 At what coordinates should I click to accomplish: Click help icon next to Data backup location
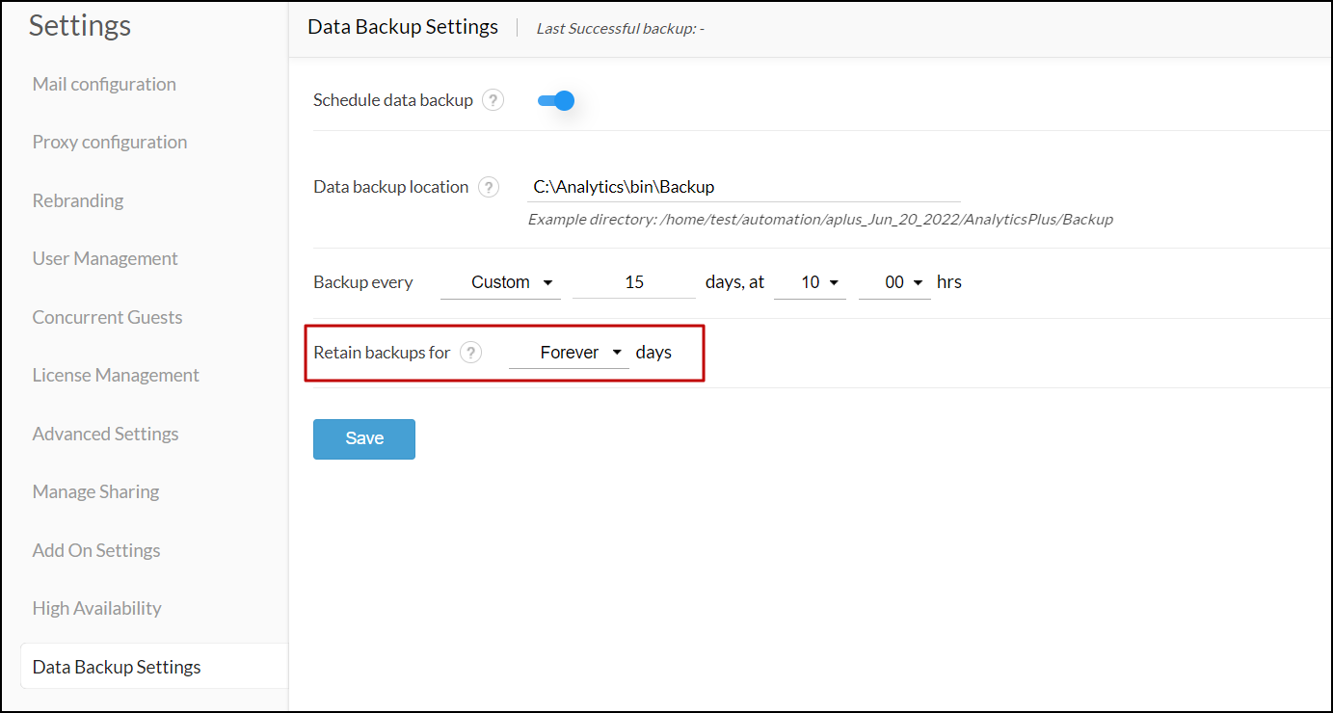coord(489,187)
